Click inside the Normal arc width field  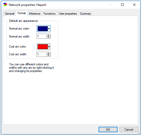click(x=42, y=36)
